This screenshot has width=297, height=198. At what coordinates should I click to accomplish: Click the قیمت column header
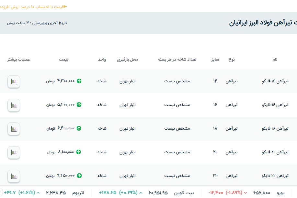coord(63,60)
